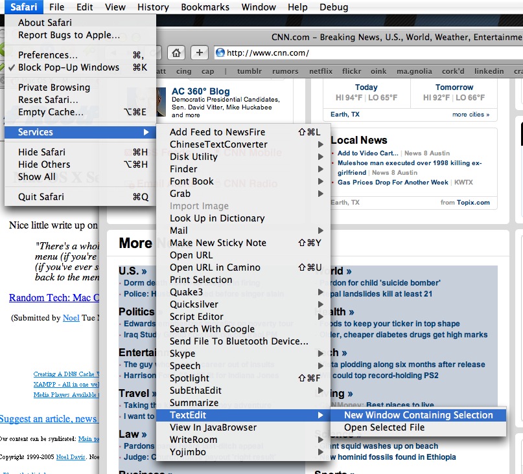Click the Home toolbar button

pos(176,52)
